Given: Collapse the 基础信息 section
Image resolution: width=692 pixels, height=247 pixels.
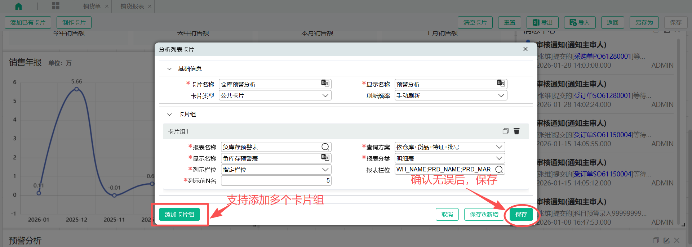Looking at the screenshot, I should point(169,69).
